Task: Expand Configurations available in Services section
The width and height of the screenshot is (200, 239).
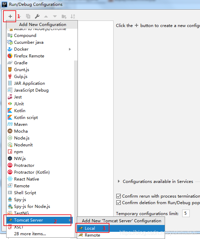Action: 119,181
